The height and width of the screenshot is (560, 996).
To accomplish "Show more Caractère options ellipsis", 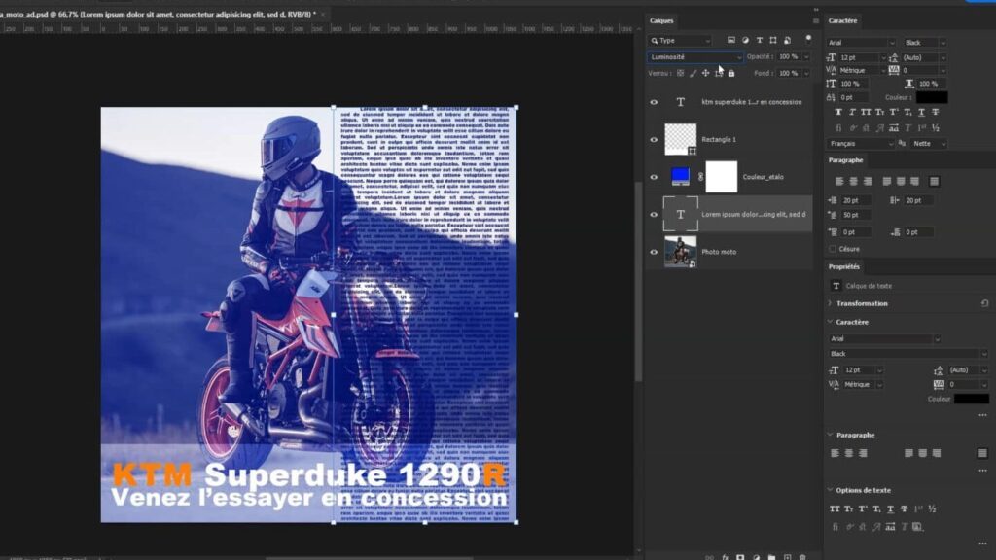I will (x=982, y=414).
